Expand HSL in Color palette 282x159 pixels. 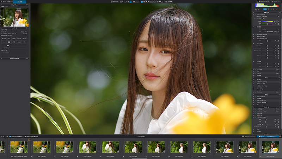pyautogui.click(x=253, y=105)
